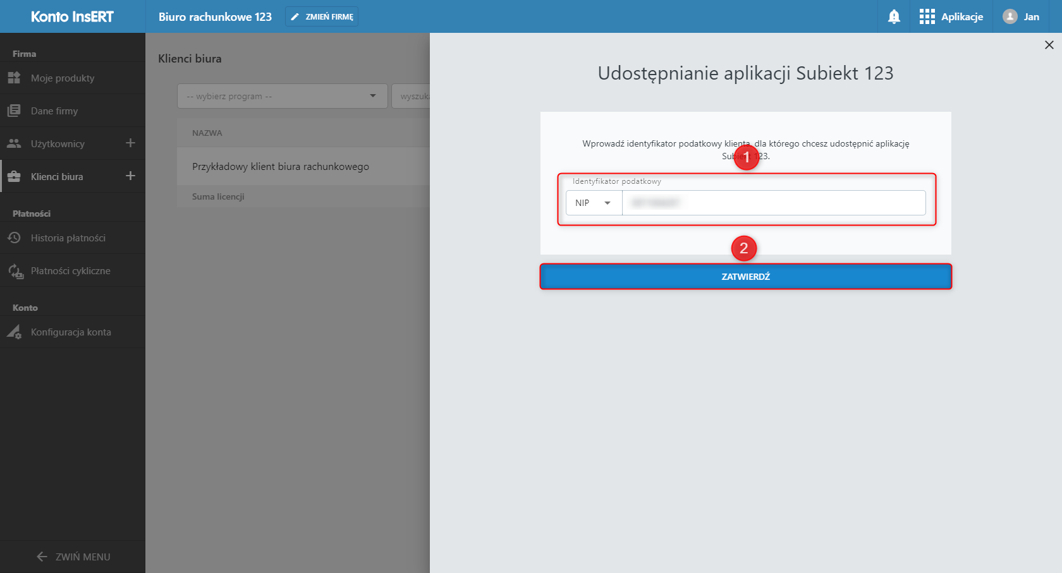Click the wyszukaj search field
Viewport: 1062px width, 573px height.
click(411, 96)
